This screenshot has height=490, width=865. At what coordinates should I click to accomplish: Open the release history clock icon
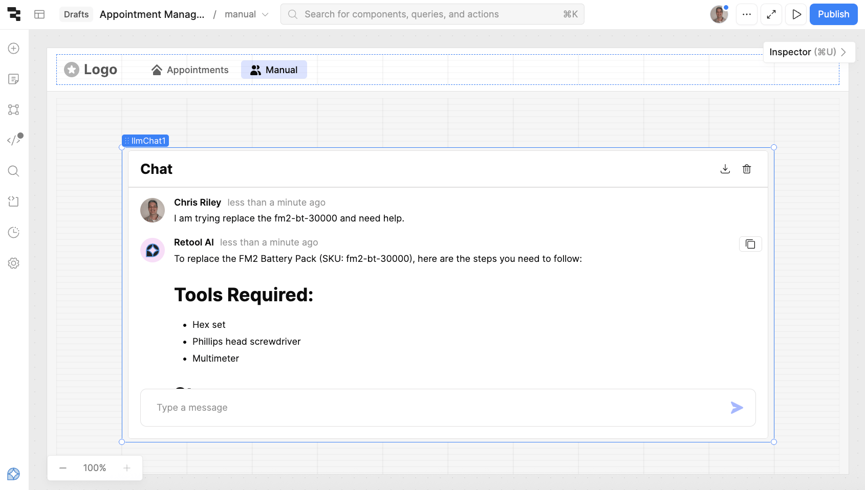pyautogui.click(x=14, y=232)
